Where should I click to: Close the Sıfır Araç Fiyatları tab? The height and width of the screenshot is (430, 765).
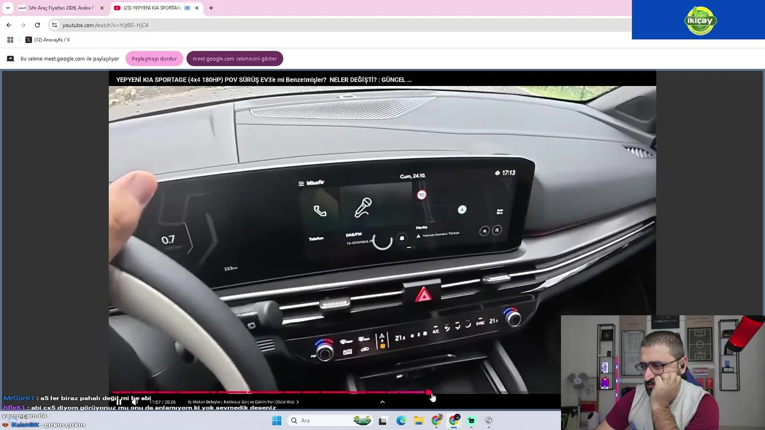click(102, 8)
